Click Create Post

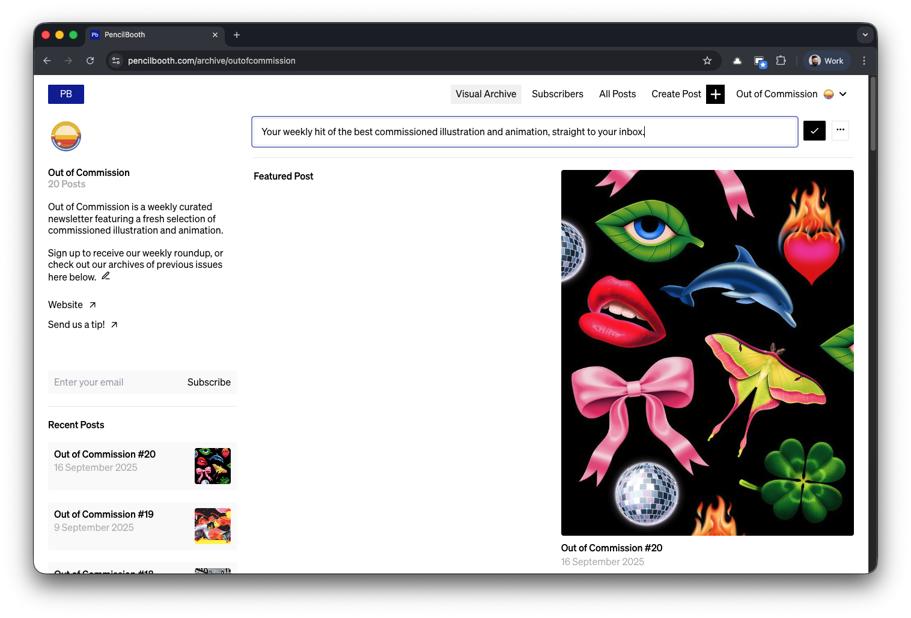[x=676, y=94]
